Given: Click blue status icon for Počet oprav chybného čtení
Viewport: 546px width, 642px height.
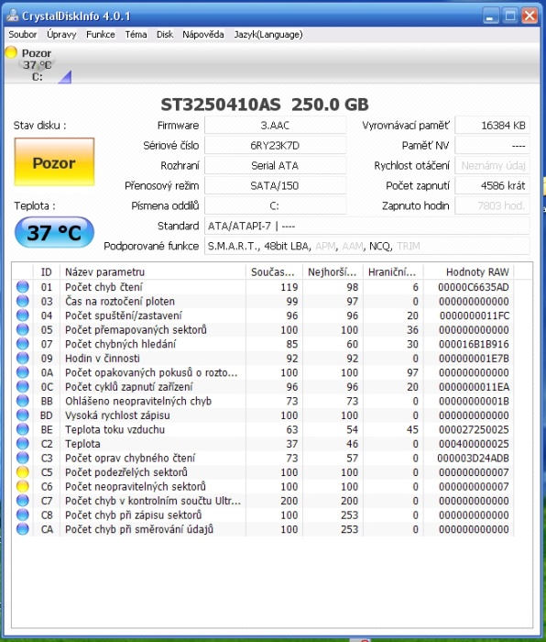Looking at the screenshot, I should [x=23, y=458].
